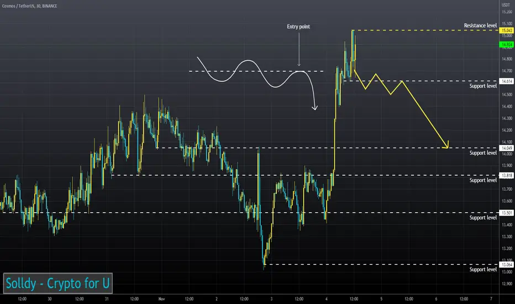
Task: Click 13.700 on the price scale
Action: click(507, 189)
